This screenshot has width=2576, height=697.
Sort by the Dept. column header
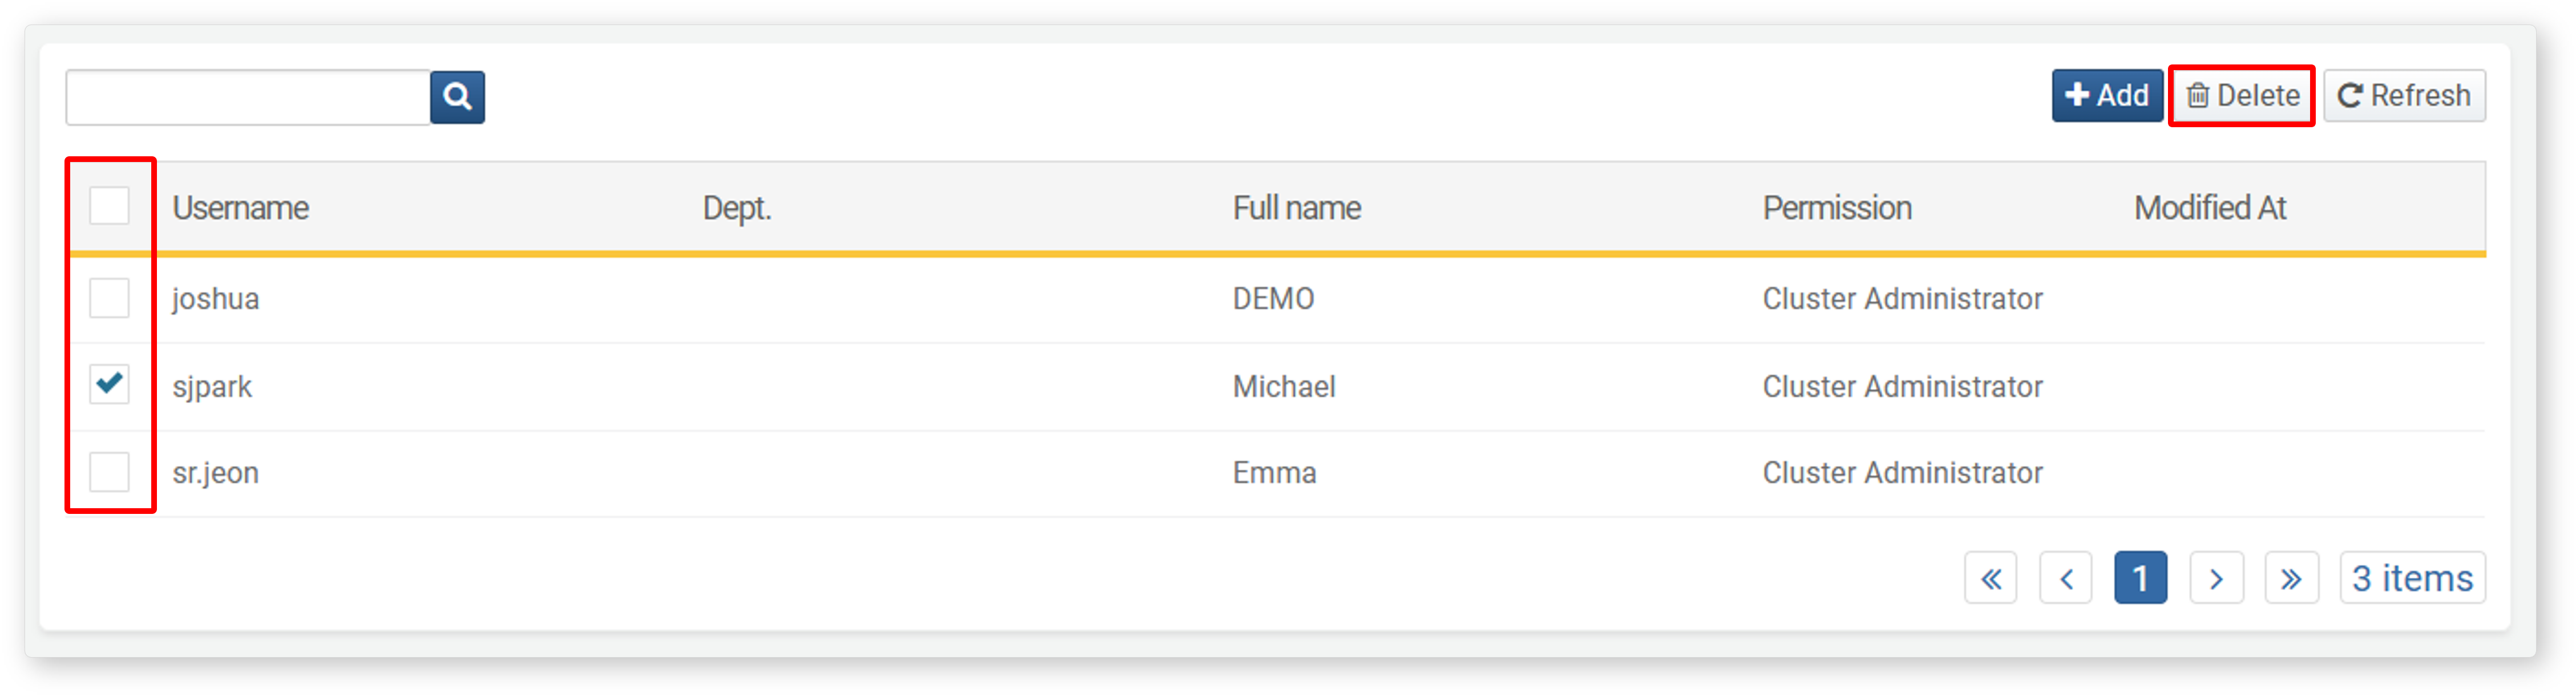[737, 208]
